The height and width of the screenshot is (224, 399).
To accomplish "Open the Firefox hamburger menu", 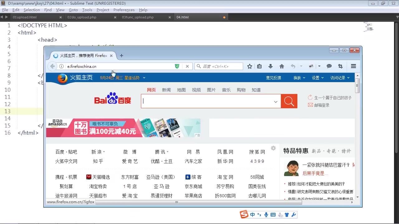I will tap(353, 66).
